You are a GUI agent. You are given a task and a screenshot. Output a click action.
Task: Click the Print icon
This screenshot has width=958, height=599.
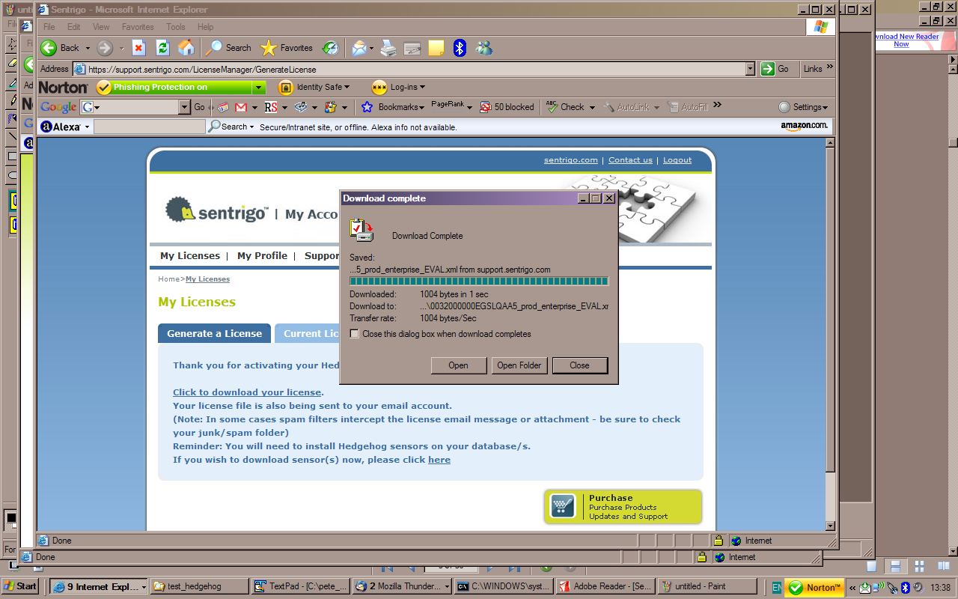coord(388,48)
